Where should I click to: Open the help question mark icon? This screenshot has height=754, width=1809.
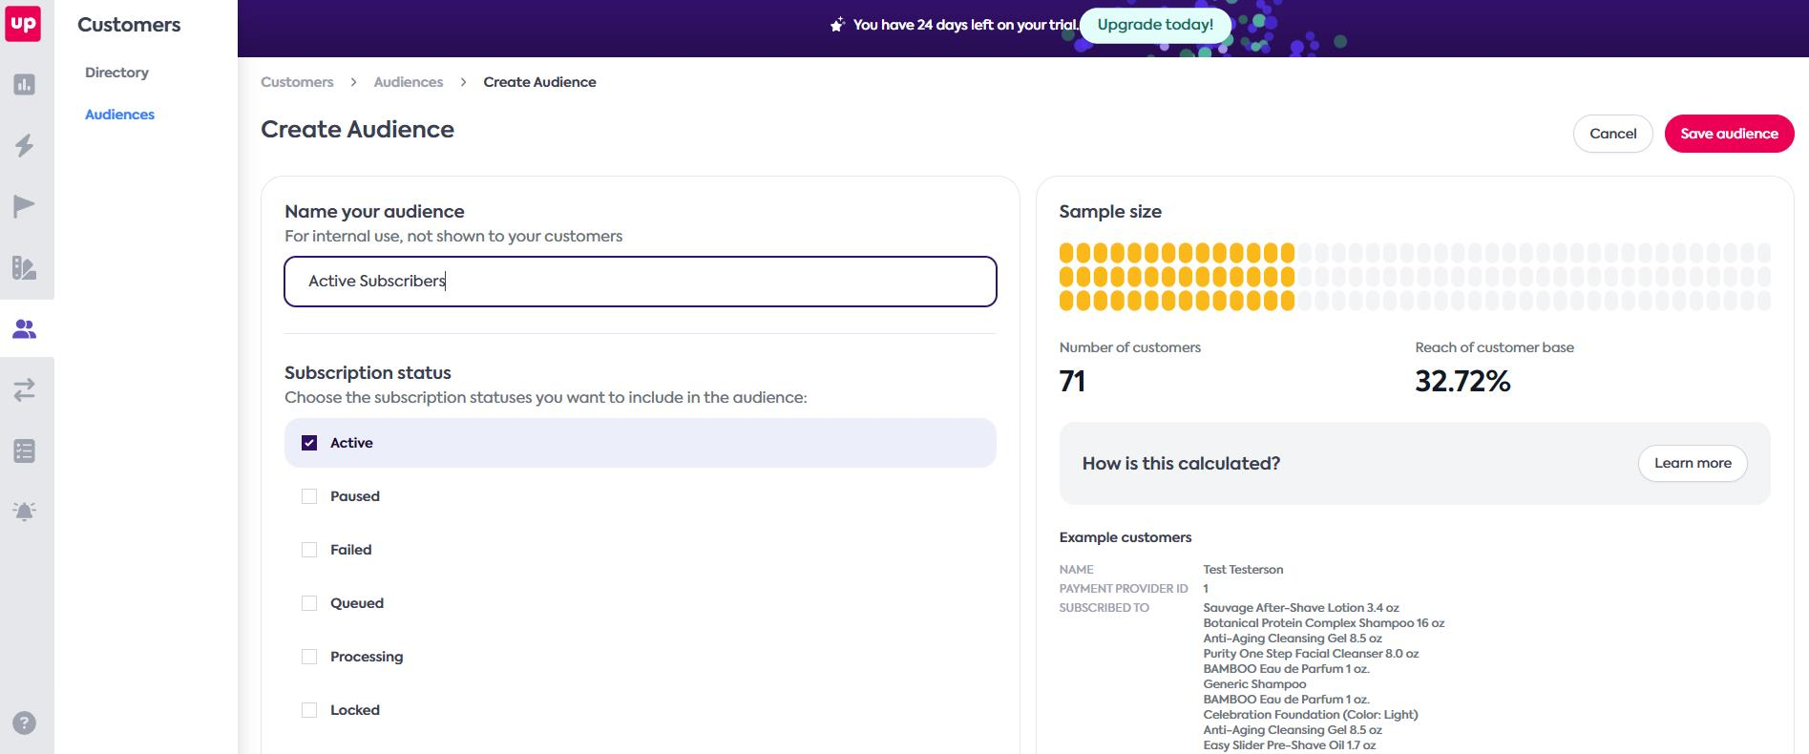25,723
